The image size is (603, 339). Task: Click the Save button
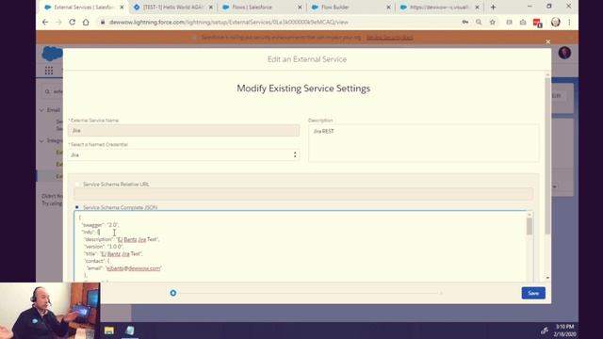tap(533, 293)
